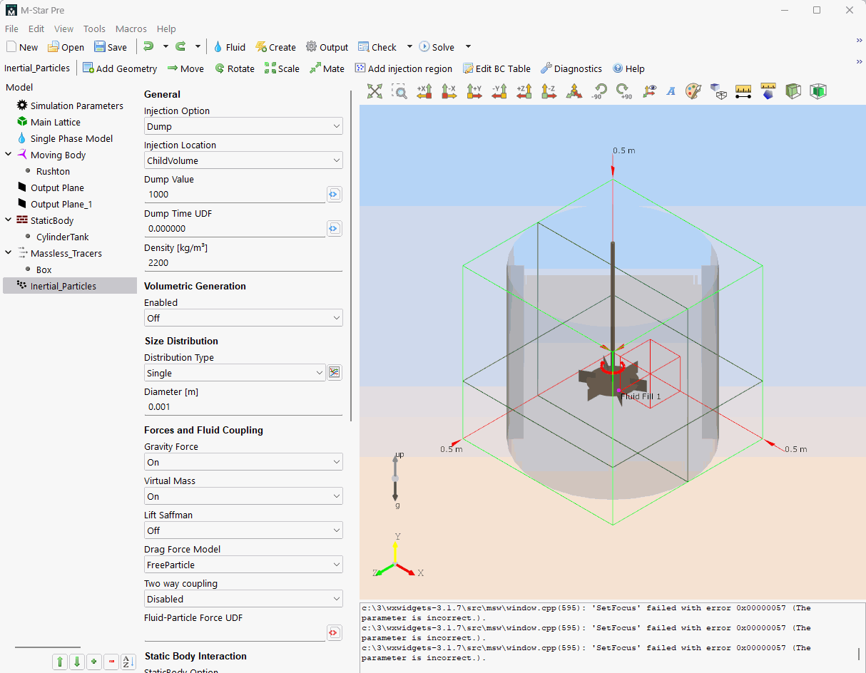Save the current project
The width and height of the screenshot is (866, 673).
(111, 47)
